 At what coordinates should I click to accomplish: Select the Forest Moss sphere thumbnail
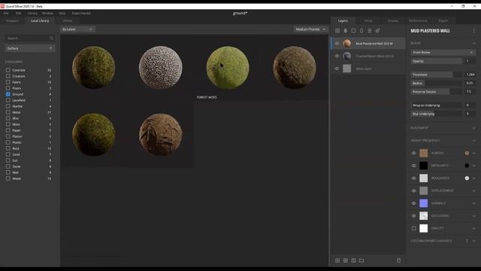[228, 68]
